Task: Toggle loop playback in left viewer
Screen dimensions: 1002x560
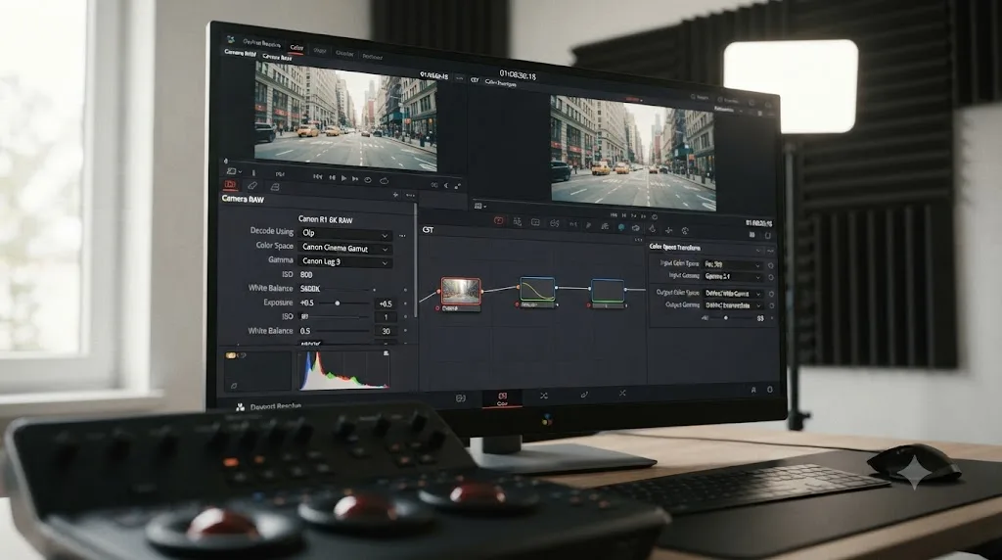Action: [x=368, y=180]
